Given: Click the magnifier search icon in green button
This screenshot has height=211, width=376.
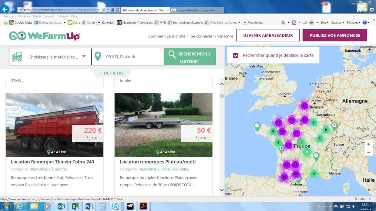Looking at the screenshot, I should (172, 54).
